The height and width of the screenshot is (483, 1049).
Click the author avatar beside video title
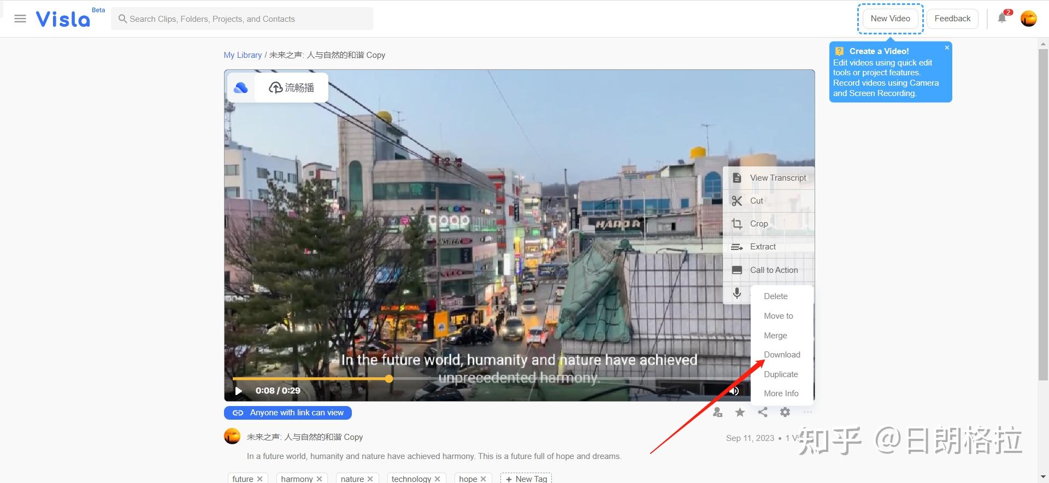pos(232,437)
